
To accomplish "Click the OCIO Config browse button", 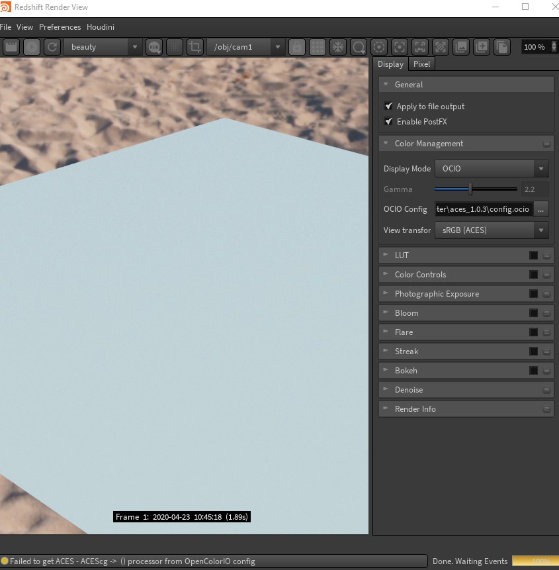I will pyautogui.click(x=541, y=209).
